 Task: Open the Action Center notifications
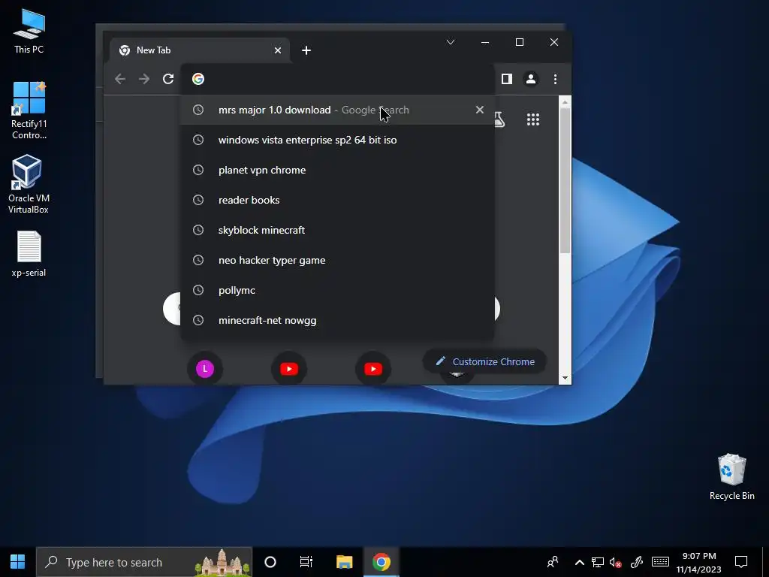(x=741, y=562)
